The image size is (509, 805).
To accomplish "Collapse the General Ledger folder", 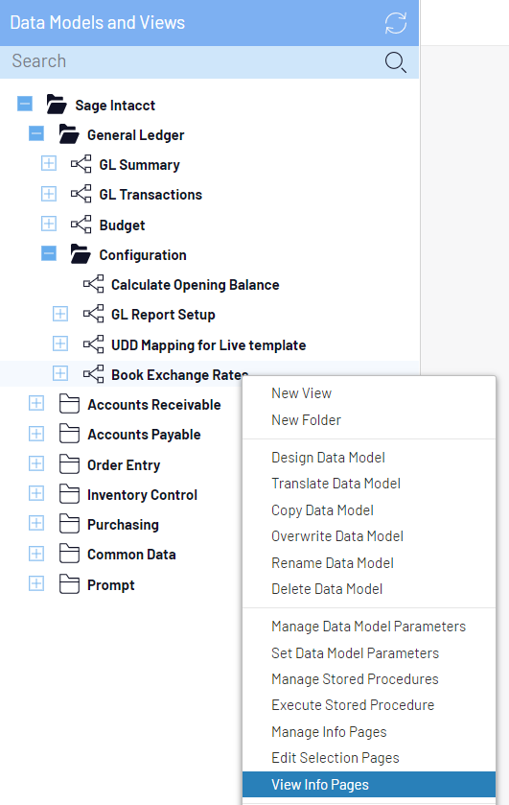I will (36, 134).
